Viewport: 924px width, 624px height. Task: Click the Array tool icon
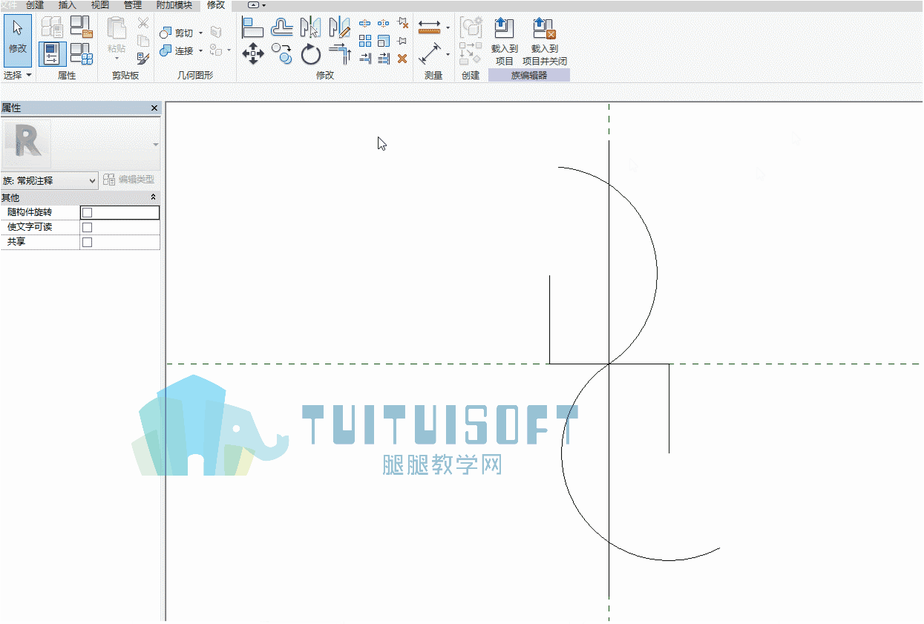(x=365, y=41)
